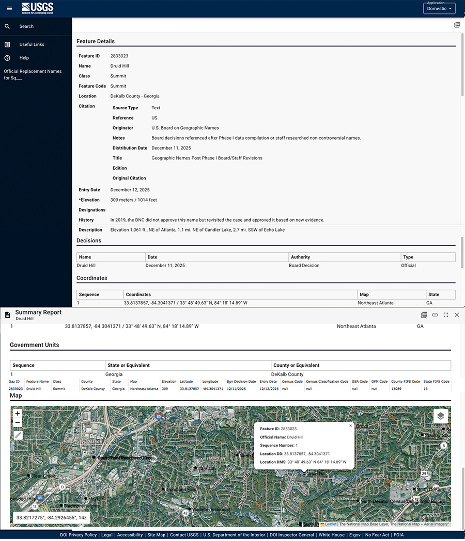Viewport: 465px width, 541px height.
Task: Go to Useful Links in sidebar
Action: pyautogui.click(x=32, y=44)
